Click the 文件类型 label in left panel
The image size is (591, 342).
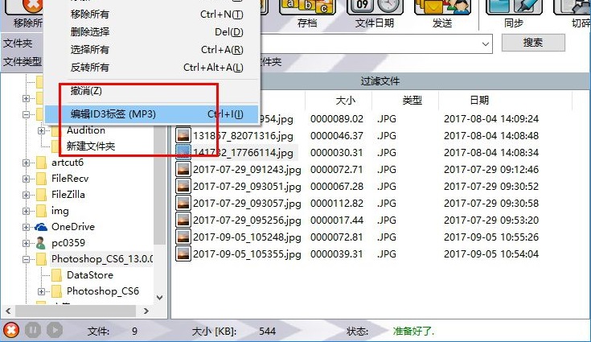click(23, 61)
